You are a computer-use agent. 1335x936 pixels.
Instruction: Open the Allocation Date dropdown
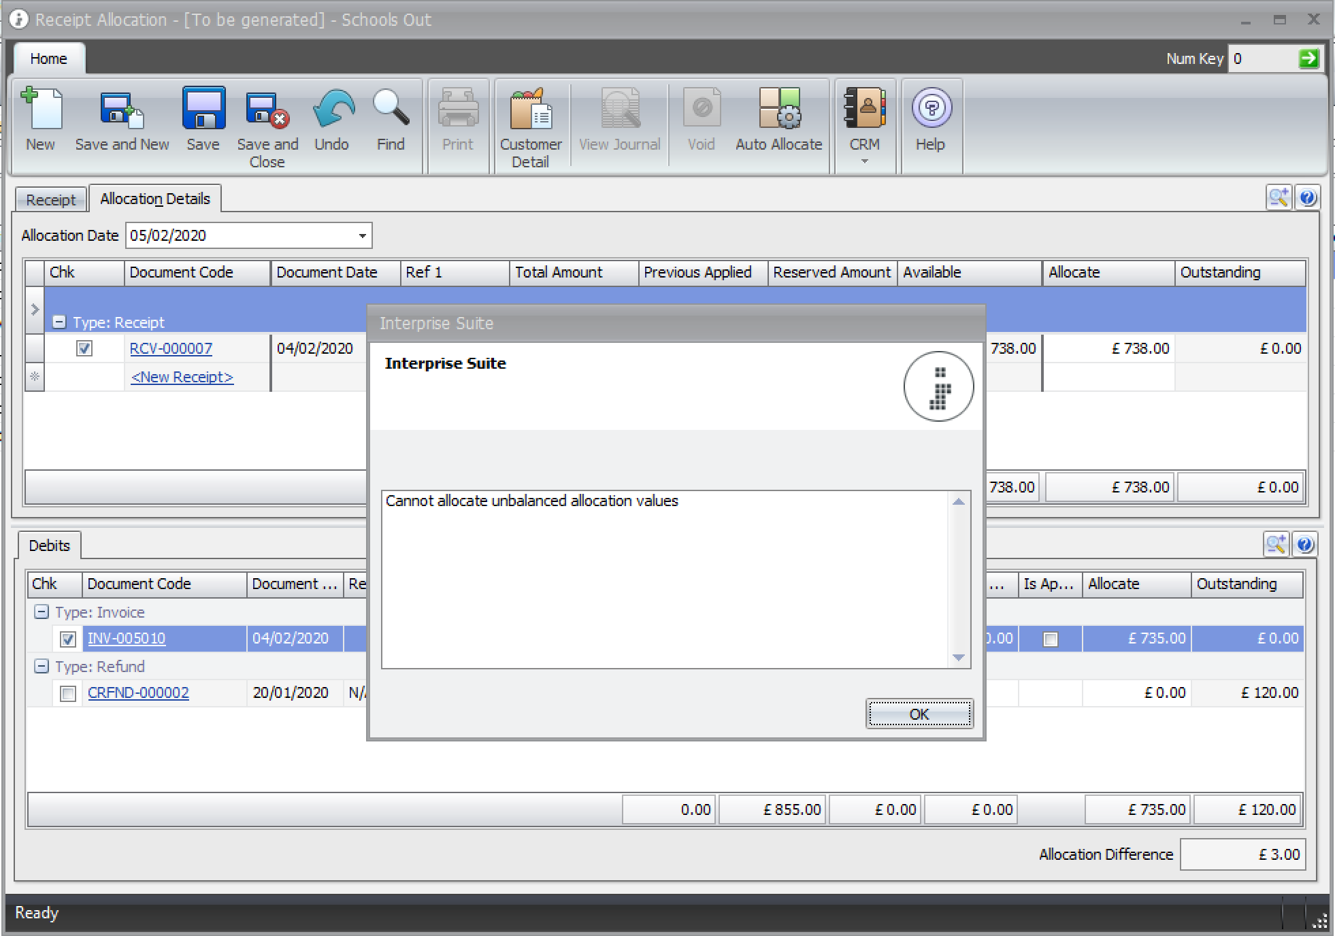pos(362,236)
